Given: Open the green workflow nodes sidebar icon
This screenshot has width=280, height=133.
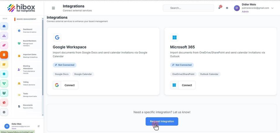Looking at the screenshot, I should click(4, 83).
